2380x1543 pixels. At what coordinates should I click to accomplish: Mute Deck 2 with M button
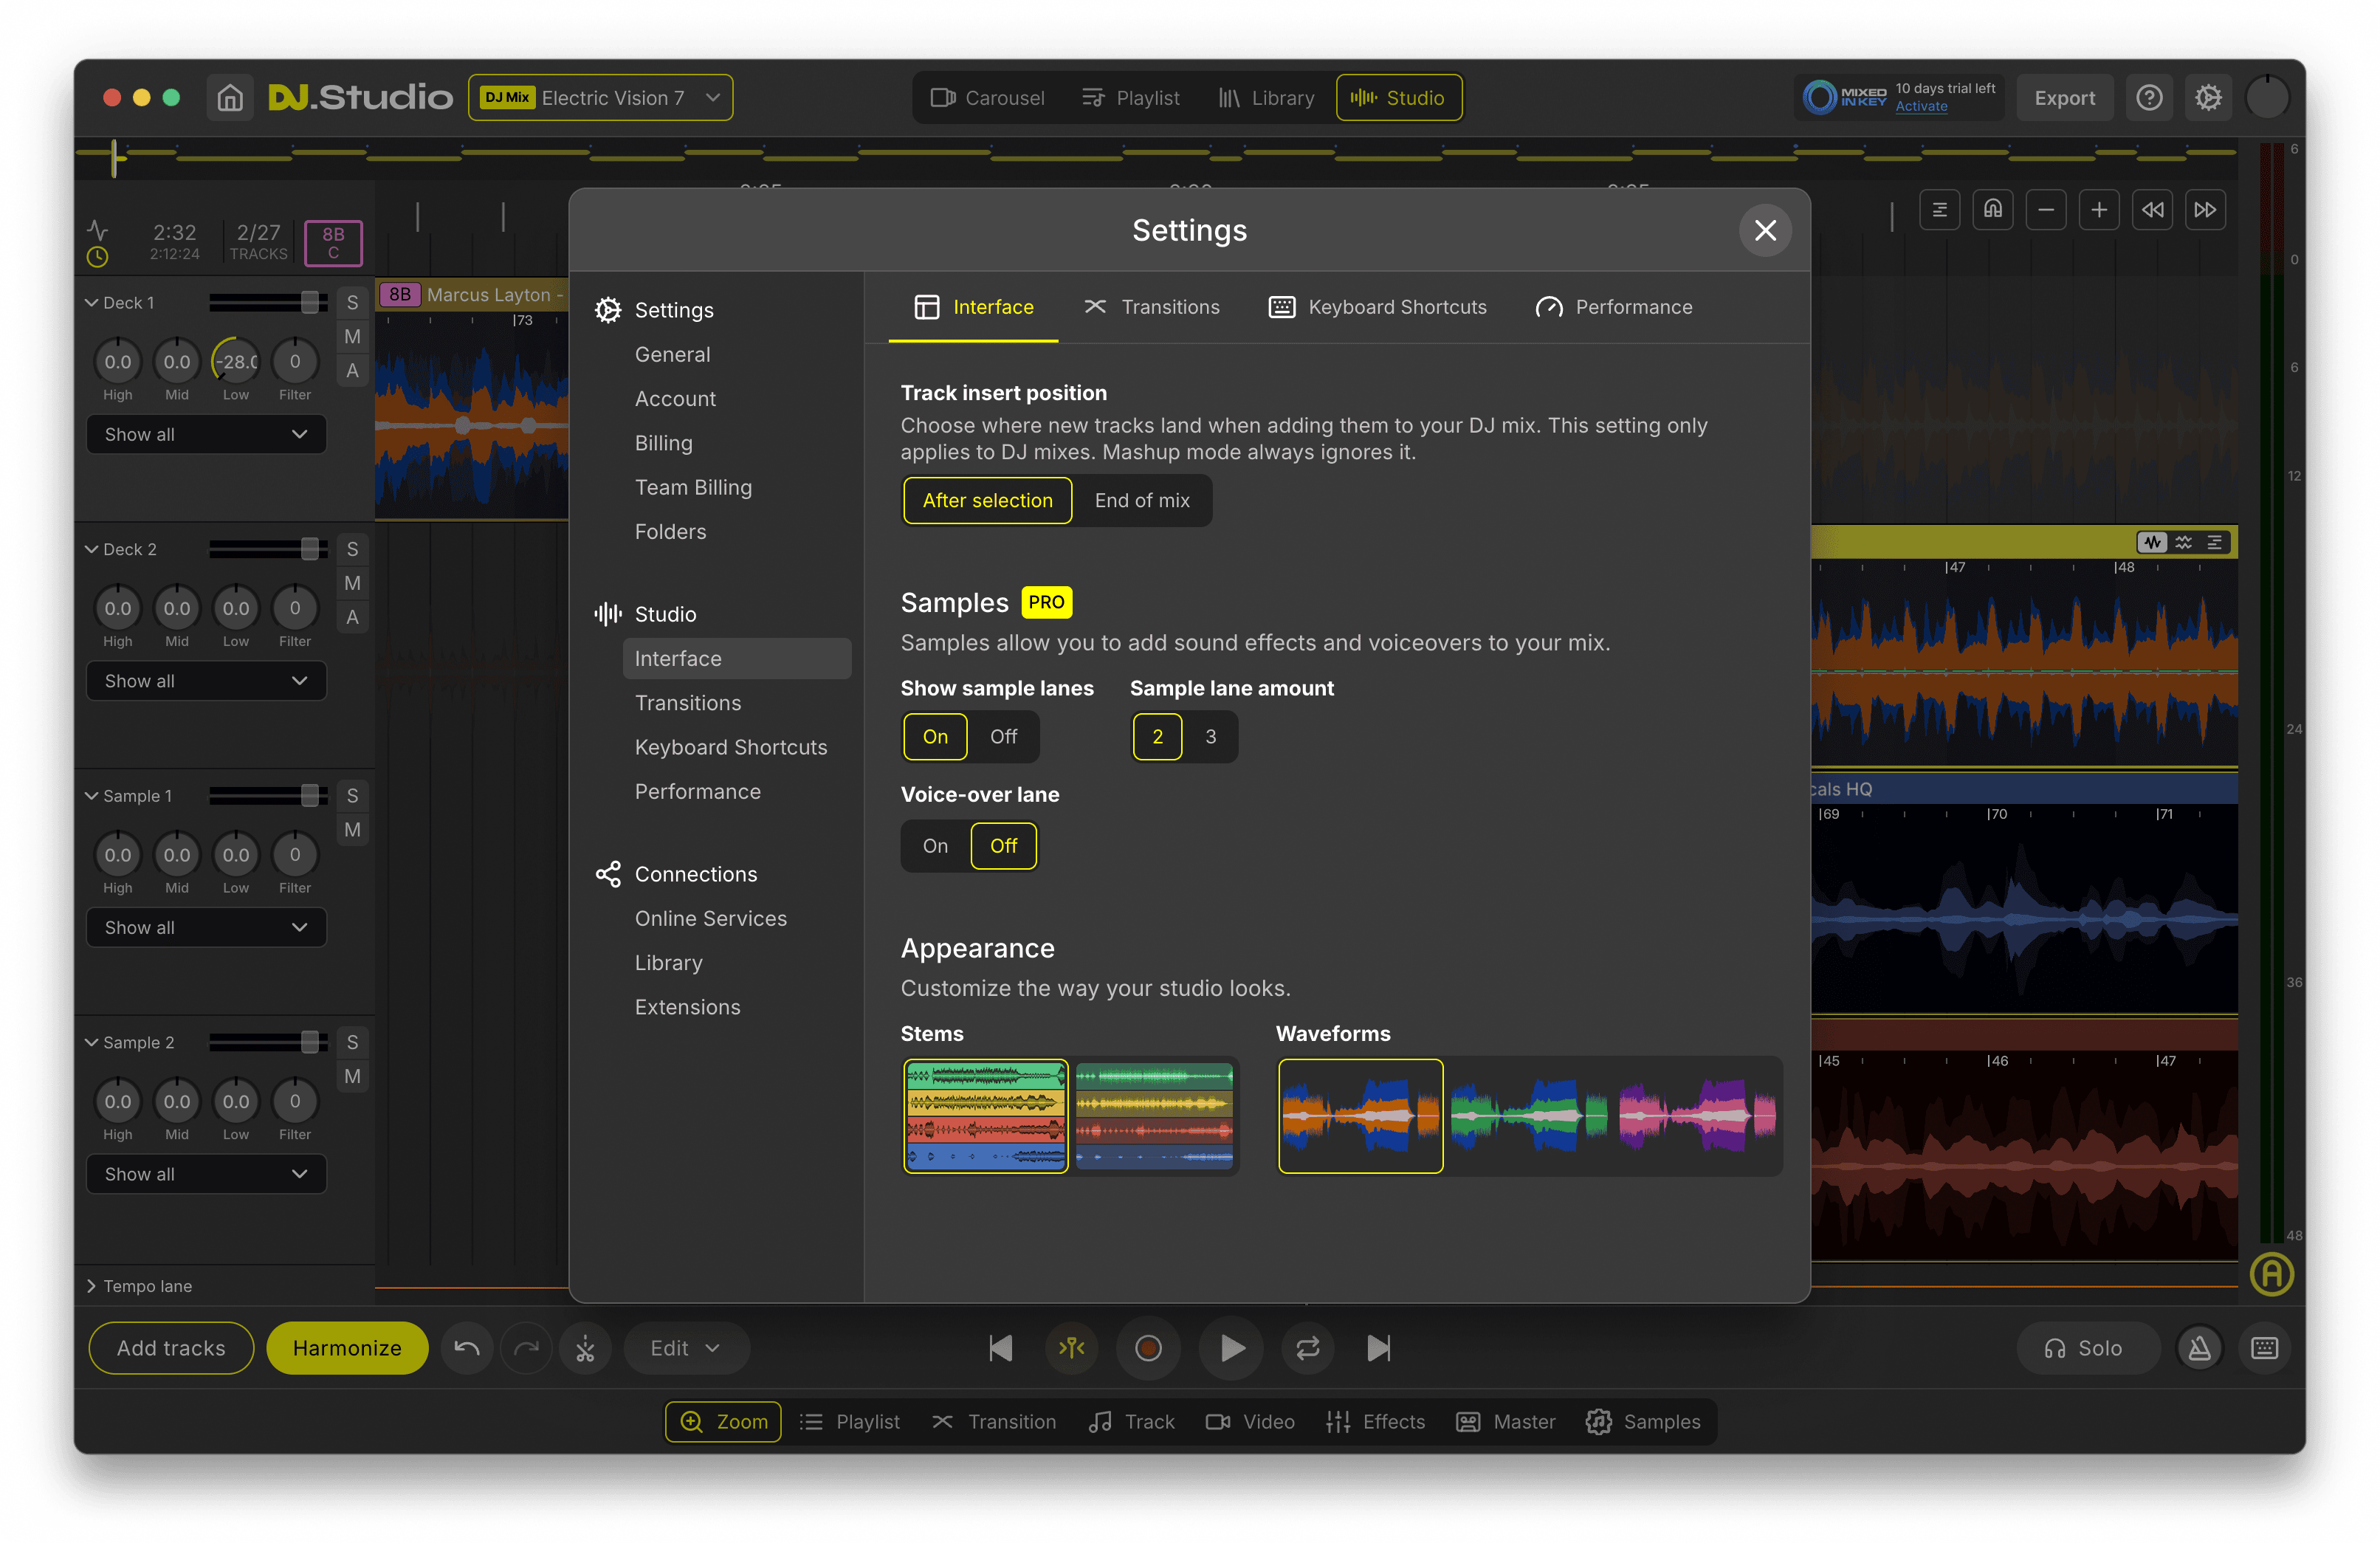[x=352, y=583]
